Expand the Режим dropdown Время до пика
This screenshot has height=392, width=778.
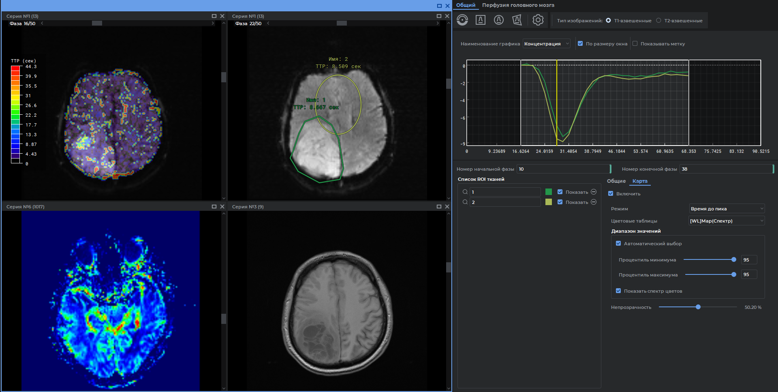727,209
